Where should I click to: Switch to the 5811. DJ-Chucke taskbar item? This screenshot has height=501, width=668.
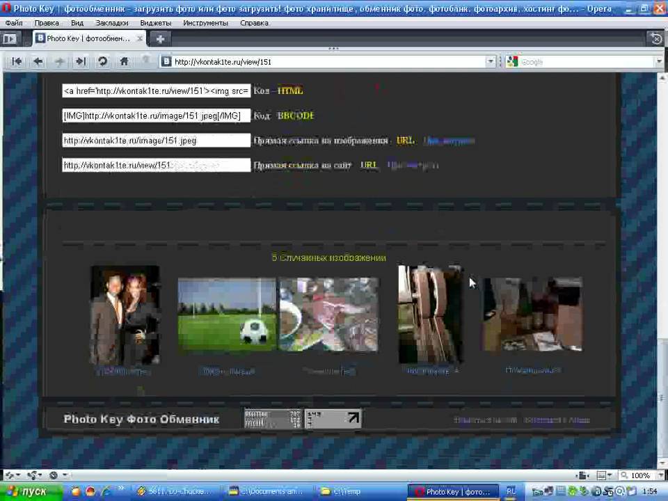click(x=177, y=492)
